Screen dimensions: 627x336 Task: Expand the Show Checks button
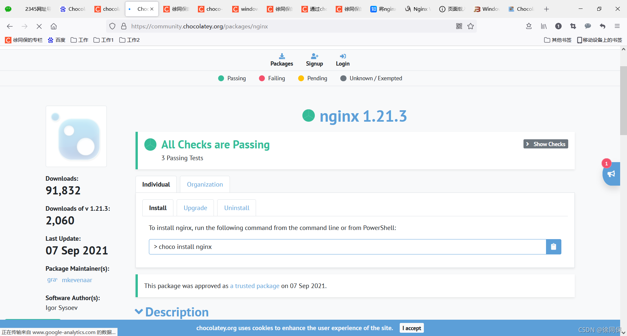(546, 144)
